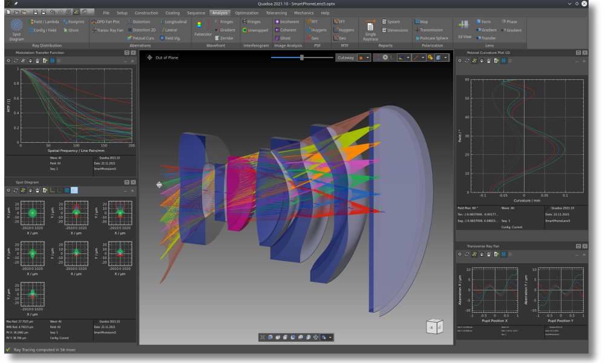Open the selection mode dropdown at viewport bottom
The width and height of the screenshot is (605, 363).
pos(330,337)
